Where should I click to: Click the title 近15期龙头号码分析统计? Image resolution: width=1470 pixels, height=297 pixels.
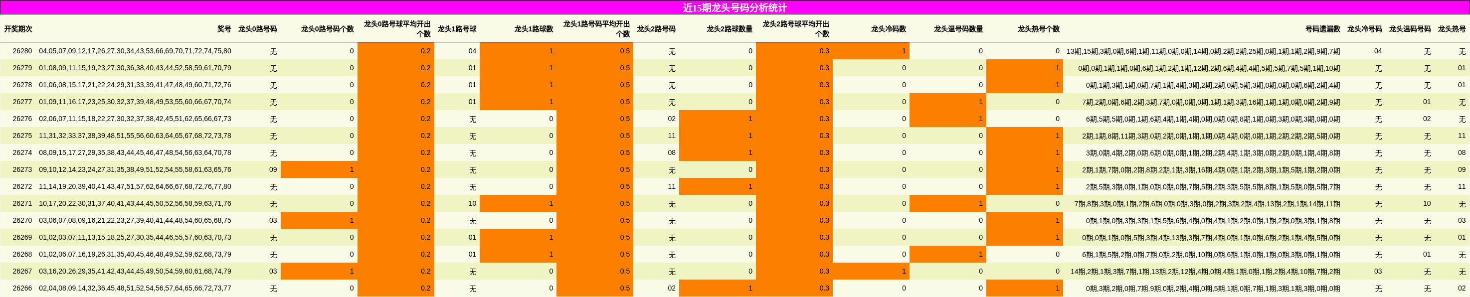(735, 7)
